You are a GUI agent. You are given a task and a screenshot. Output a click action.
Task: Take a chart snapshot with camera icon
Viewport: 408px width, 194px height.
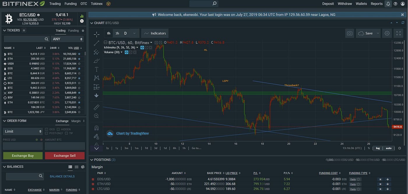[x=349, y=33]
